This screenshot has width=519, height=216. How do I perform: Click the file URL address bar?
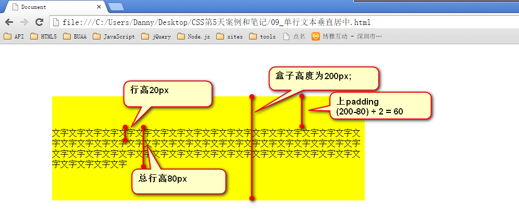(x=285, y=22)
